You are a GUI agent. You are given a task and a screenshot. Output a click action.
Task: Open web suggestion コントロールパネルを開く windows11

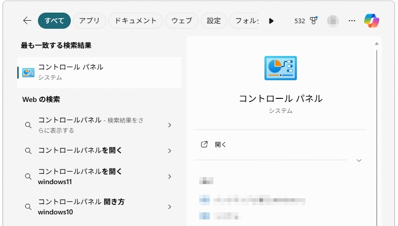(99, 177)
